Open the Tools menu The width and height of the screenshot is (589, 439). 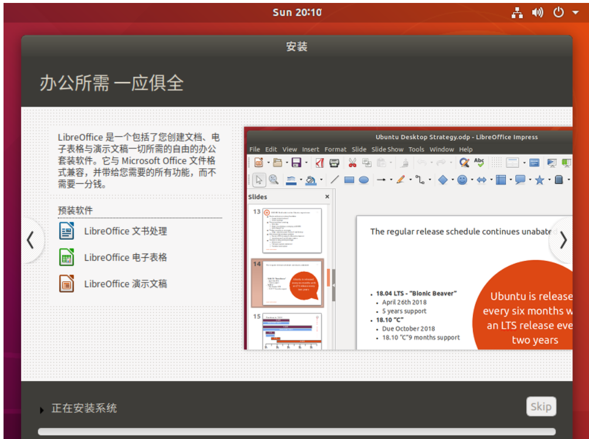[x=416, y=149]
